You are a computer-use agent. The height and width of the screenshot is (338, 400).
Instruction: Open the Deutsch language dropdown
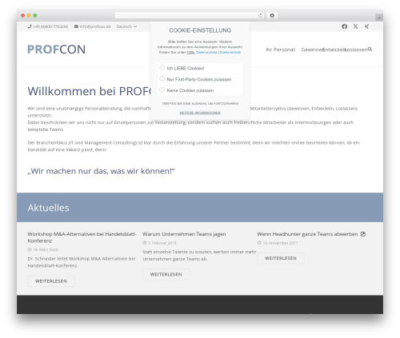tap(126, 26)
